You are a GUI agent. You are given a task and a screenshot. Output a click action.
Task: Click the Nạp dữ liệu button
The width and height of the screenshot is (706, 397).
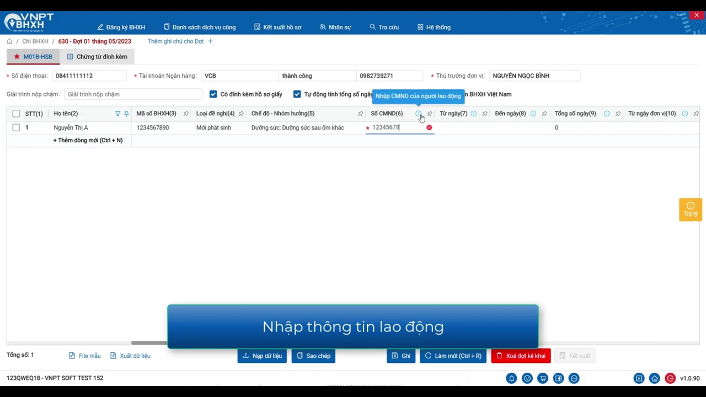pos(263,356)
